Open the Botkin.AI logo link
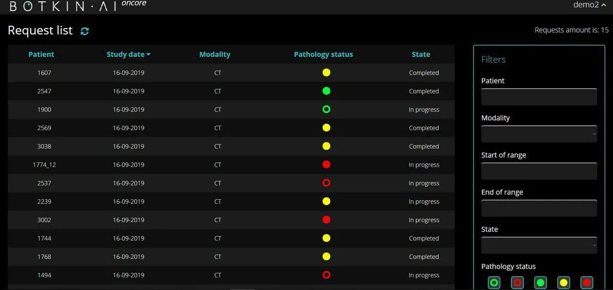The height and width of the screenshot is (290, 613). coord(62,6)
